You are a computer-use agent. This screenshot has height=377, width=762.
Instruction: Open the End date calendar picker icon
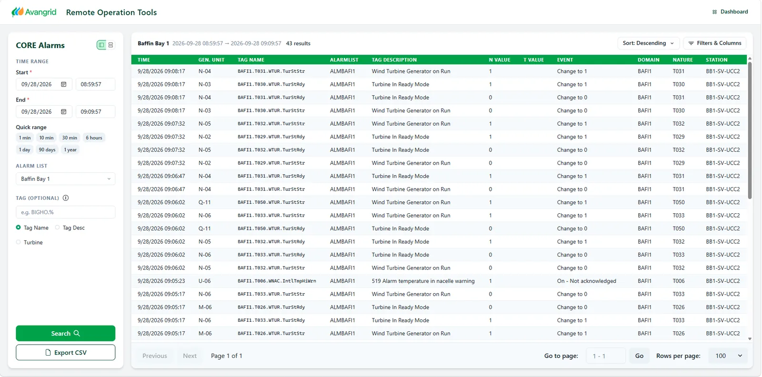64,112
